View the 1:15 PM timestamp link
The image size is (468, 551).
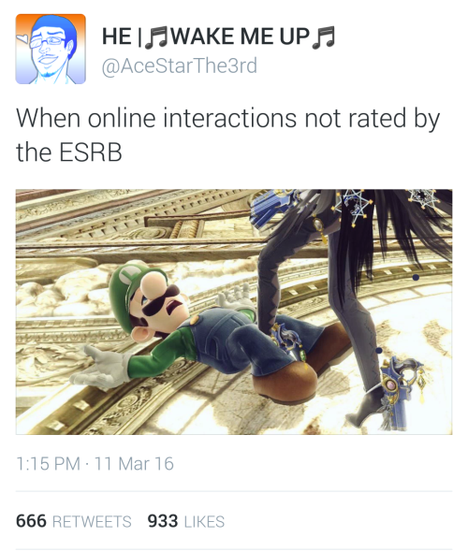click(48, 463)
